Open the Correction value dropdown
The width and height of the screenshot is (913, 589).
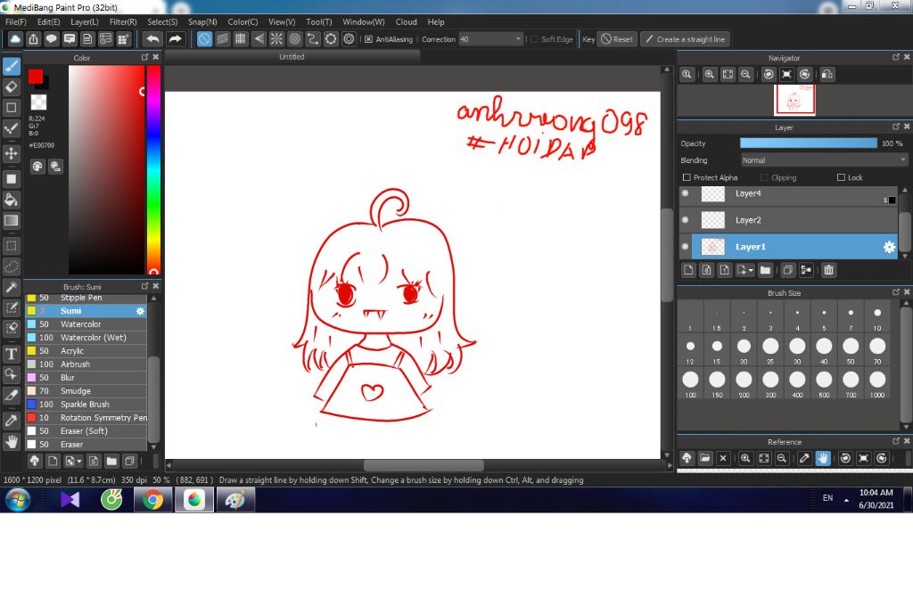(x=518, y=39)
